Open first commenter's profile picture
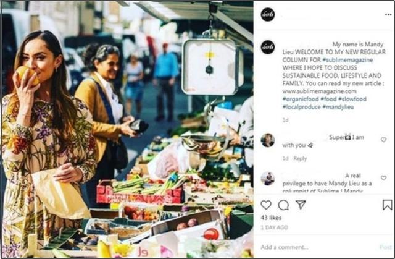 pos(267,140)
